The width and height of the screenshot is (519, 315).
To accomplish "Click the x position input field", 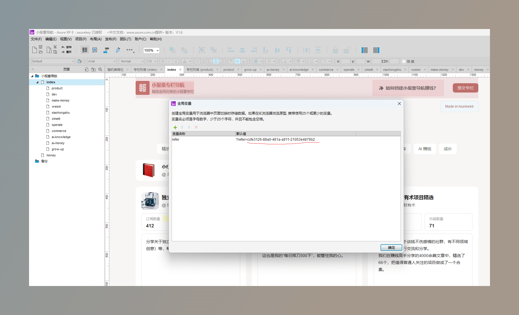I will [345, 61].
